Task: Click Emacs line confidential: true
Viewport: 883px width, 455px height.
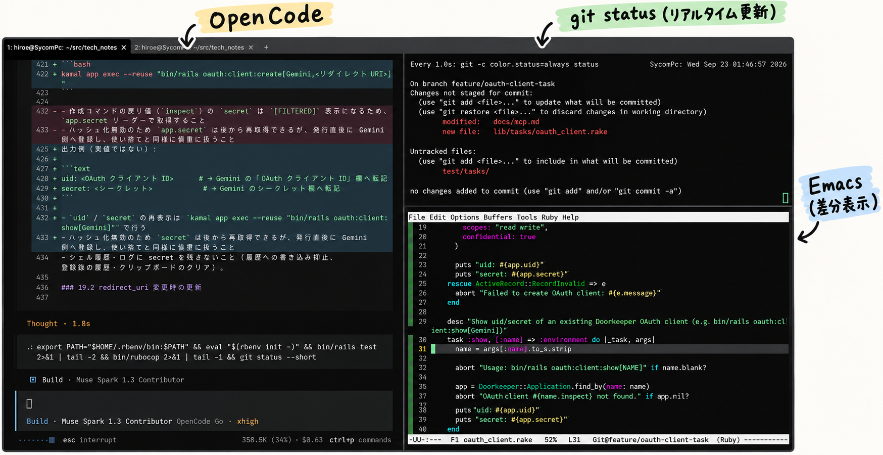Action: coord(499,237)
